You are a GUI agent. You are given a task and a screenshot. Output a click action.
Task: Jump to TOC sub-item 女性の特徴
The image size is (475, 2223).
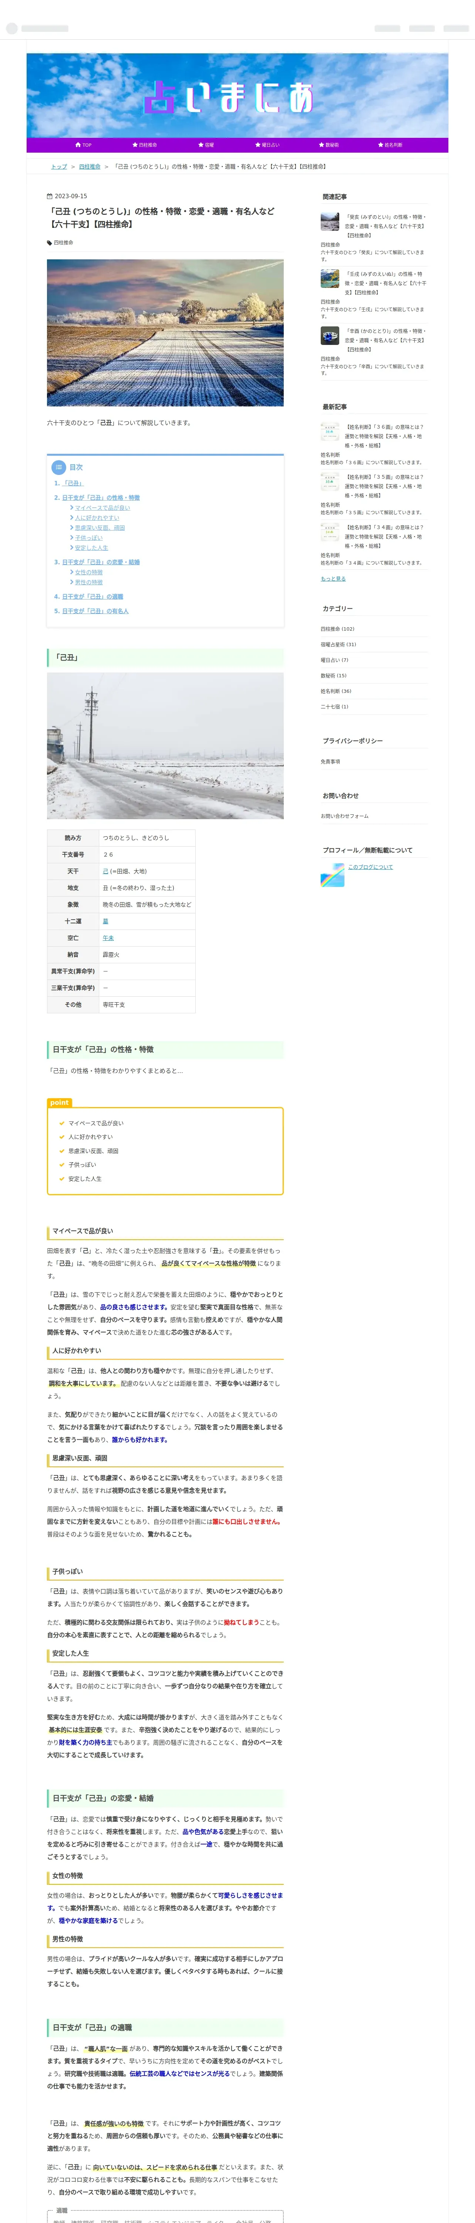[89, 572]
